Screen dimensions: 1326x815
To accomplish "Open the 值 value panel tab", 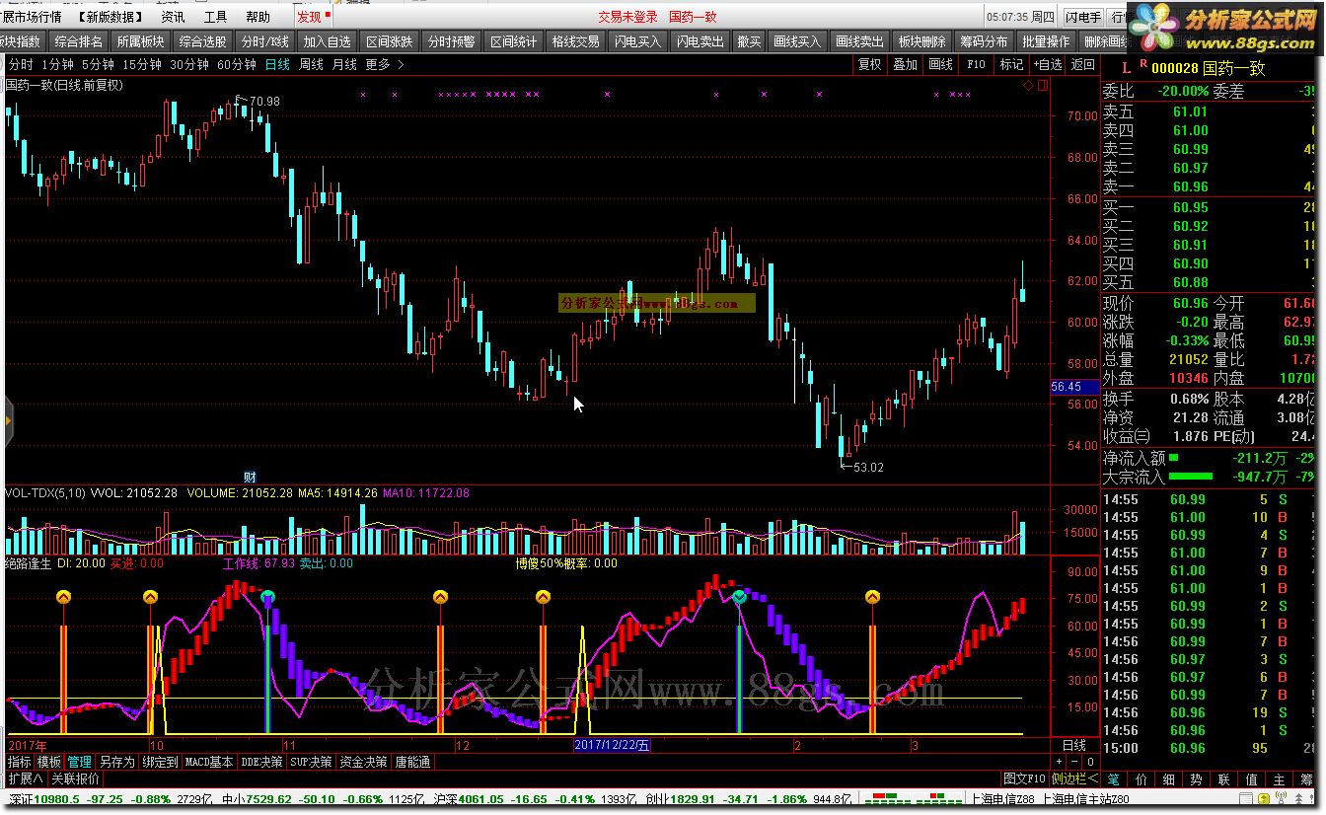I will coord(1252,779).
